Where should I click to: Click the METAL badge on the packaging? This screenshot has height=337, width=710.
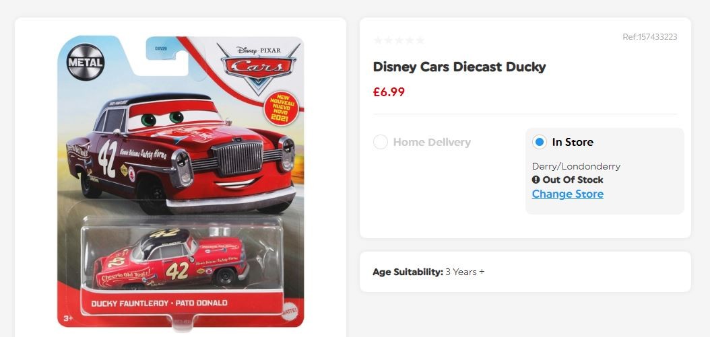86,62
